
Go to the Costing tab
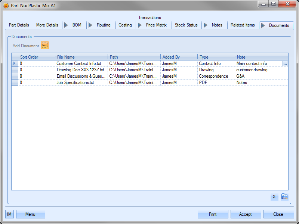pyautogui.click(x=125, y=25)
